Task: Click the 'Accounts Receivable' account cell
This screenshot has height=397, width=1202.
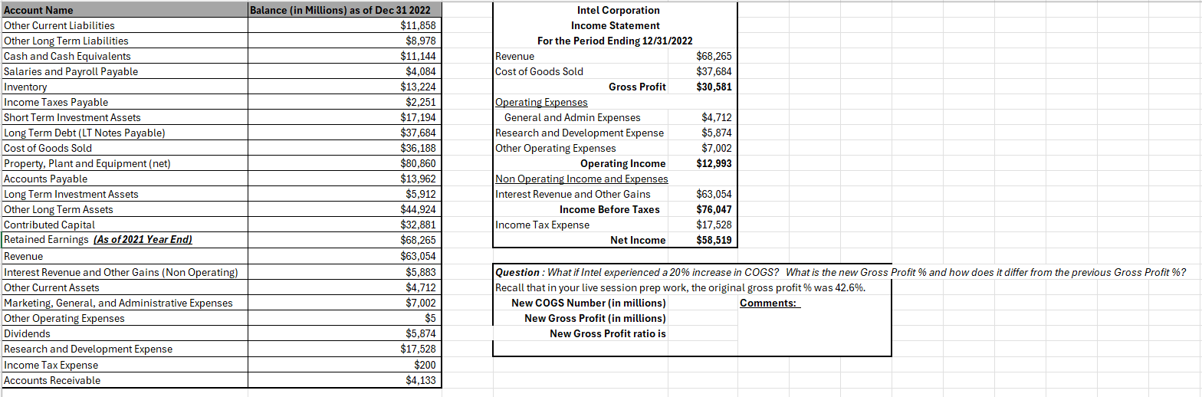Action: click(x=125, y=380)
